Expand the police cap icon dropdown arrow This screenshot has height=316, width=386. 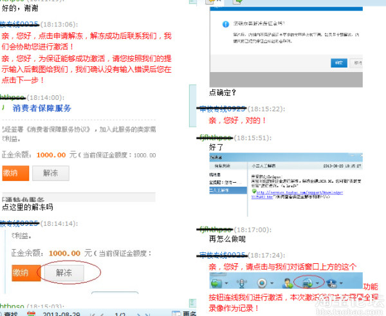pos(341,283)
